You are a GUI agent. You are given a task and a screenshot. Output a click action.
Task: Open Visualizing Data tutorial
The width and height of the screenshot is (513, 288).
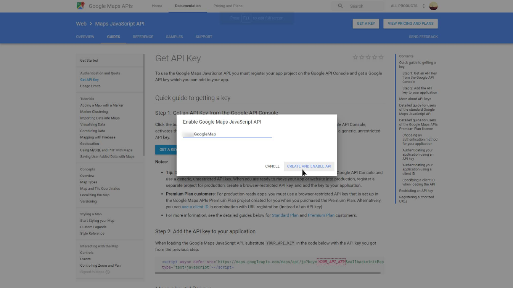click(92, 124)
